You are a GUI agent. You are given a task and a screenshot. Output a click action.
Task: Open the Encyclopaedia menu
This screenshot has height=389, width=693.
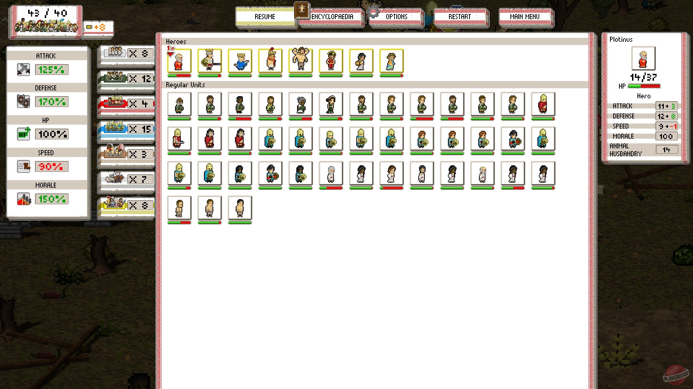click(331, 17)
